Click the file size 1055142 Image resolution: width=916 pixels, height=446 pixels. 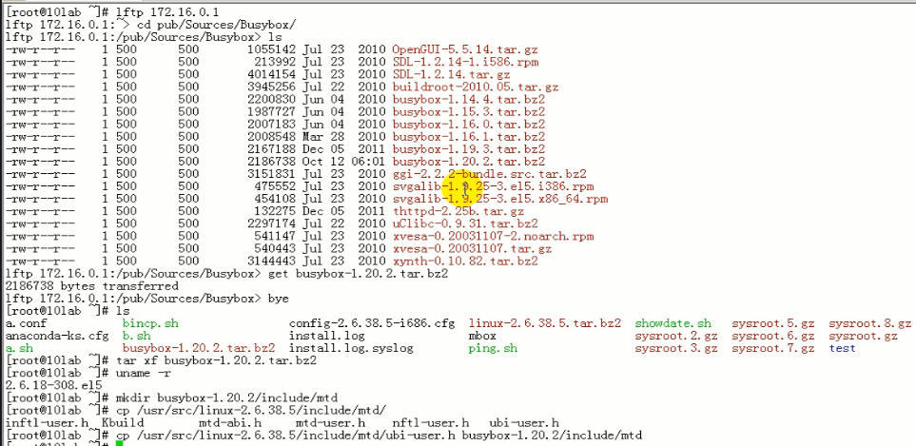click(x=272, y=49)
